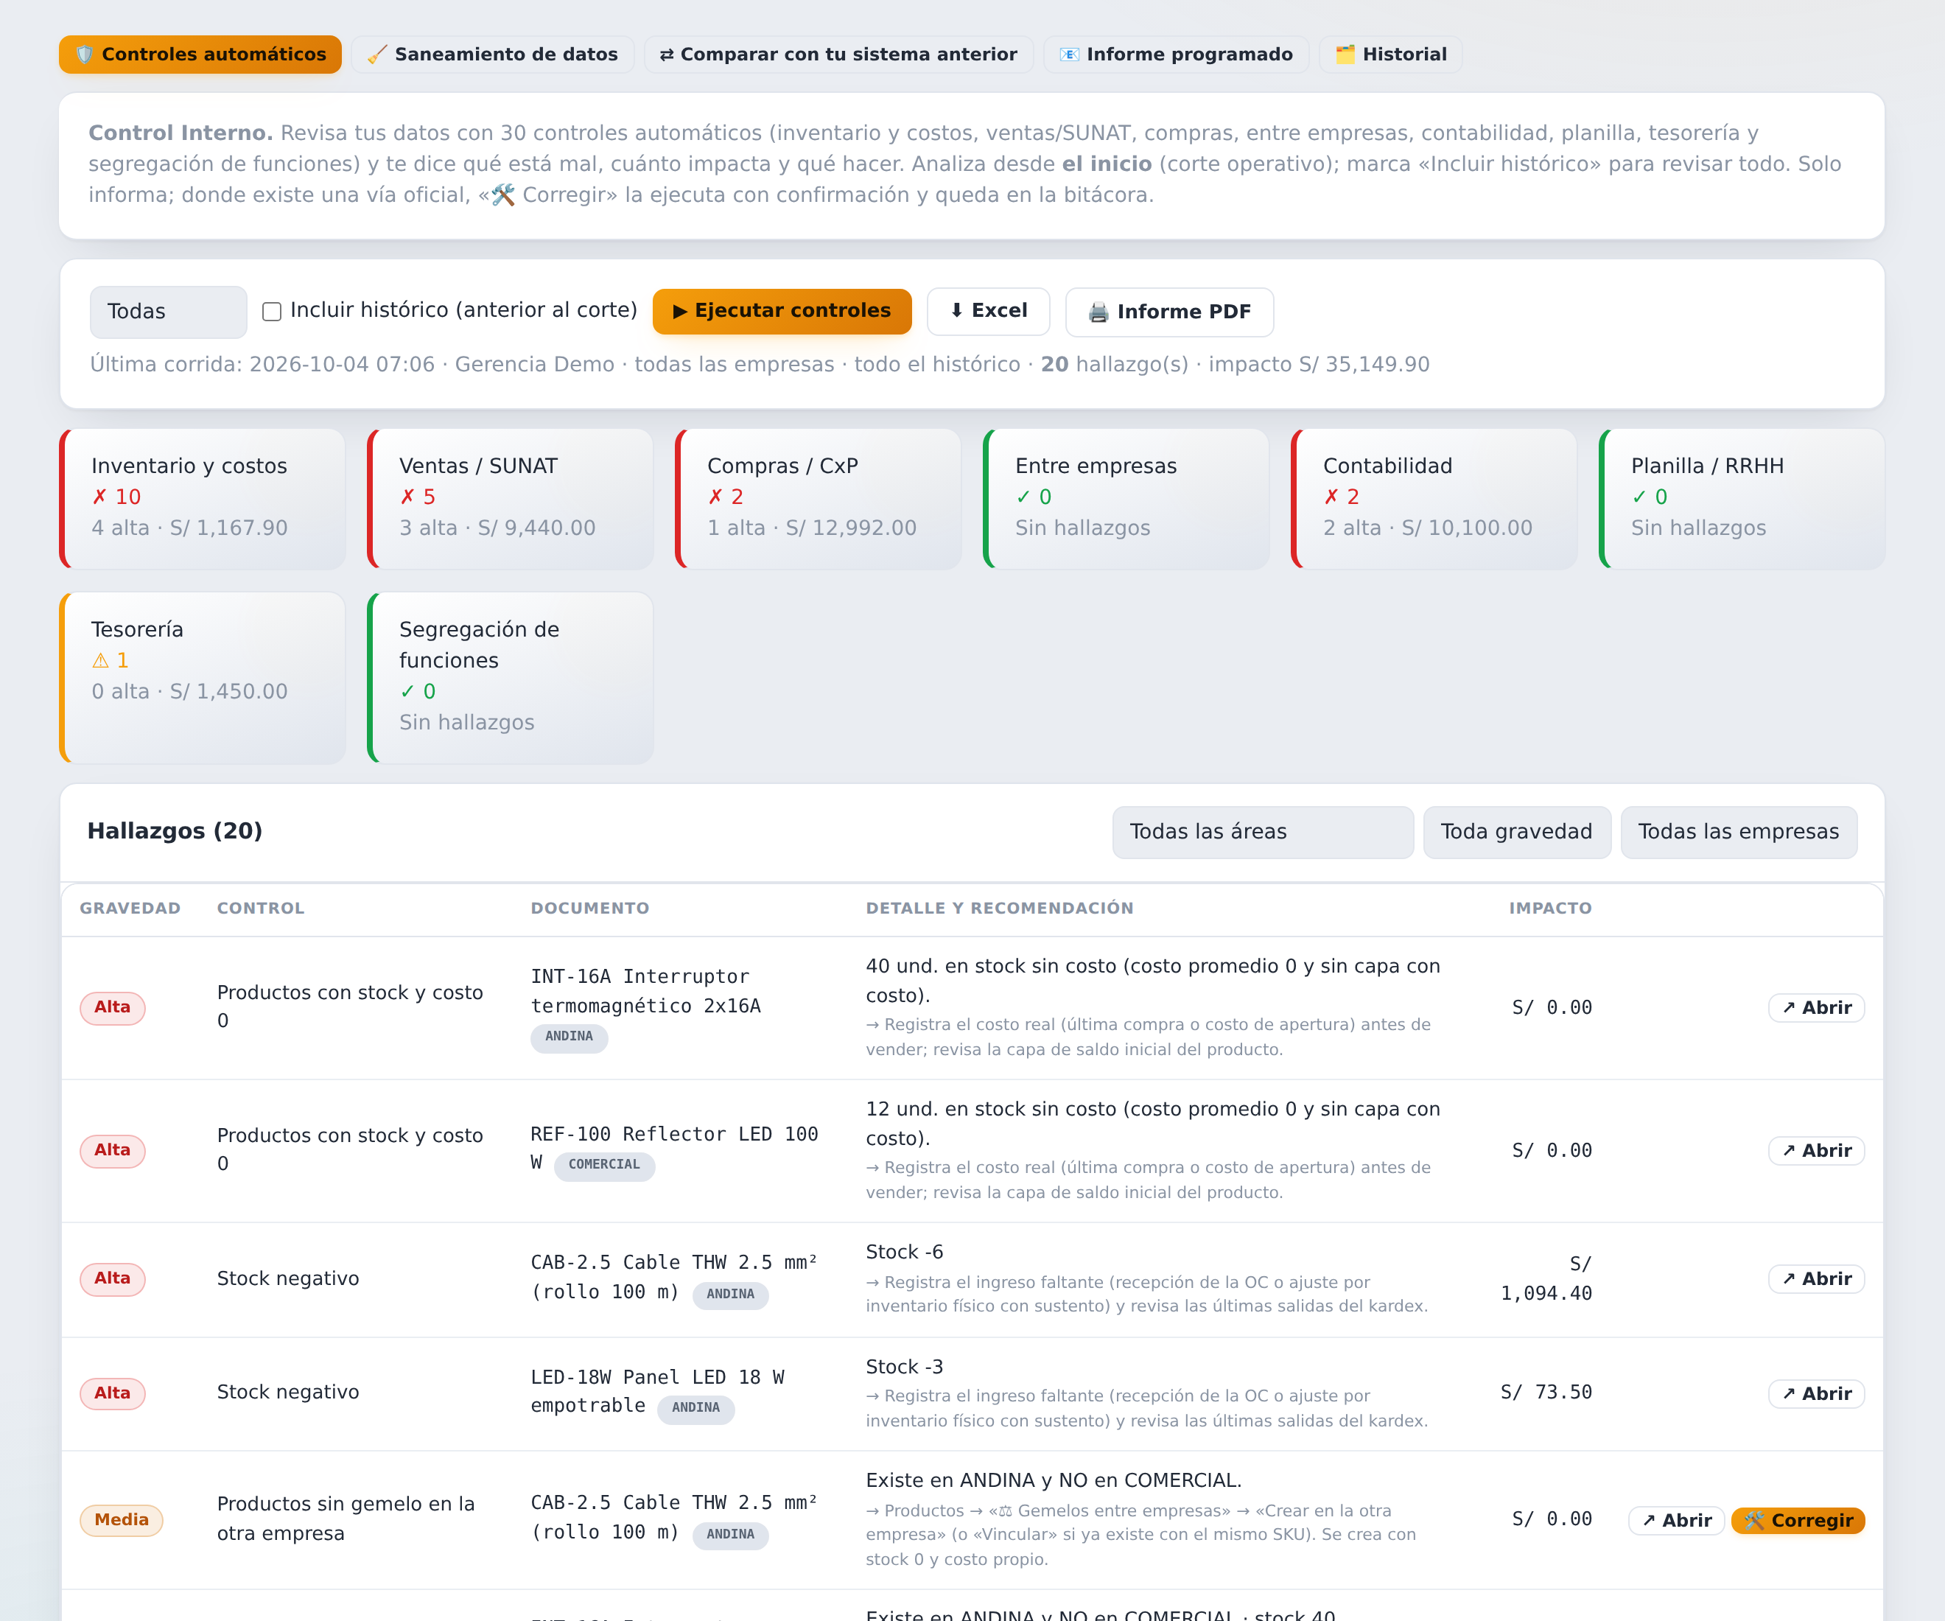This screenshot has height=1621, width=1945.
Task: Expand Toda gravedad filter
Action: pos(1517,832)
